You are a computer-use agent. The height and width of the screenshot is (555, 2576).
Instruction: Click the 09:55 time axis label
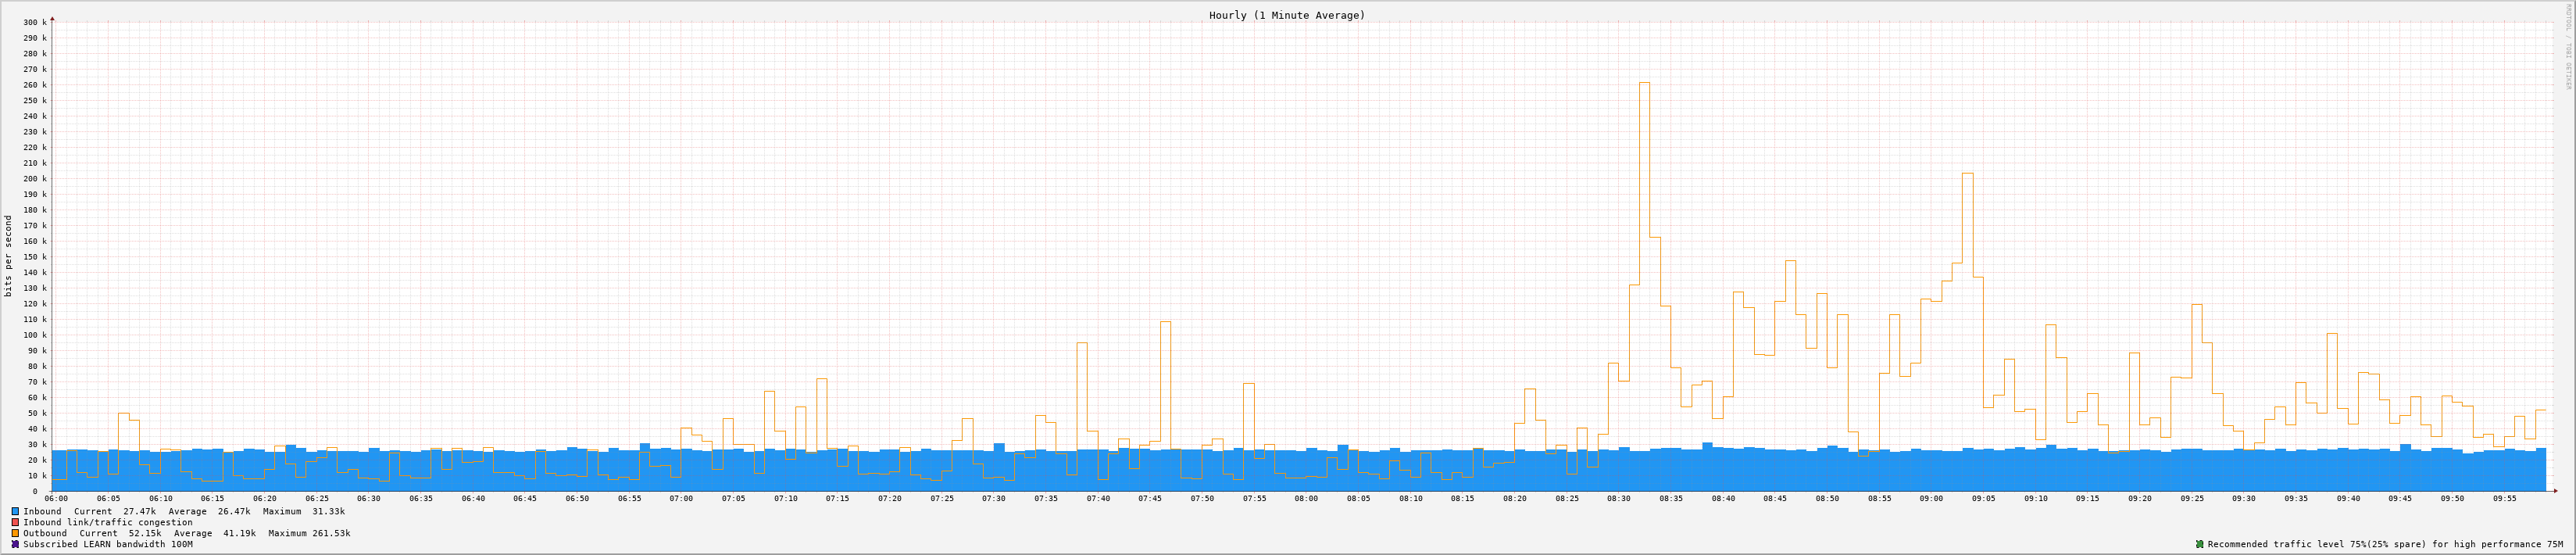(x=2504, y=498)
